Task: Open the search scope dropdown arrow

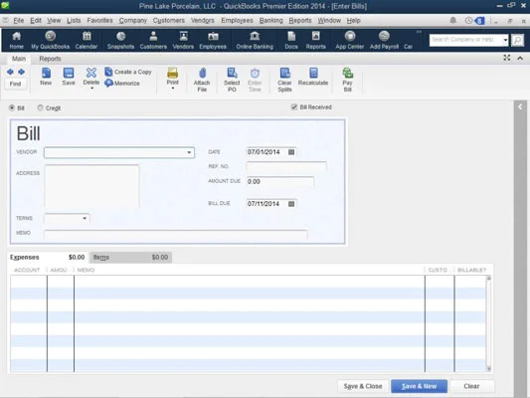Action: pyautogui.click(x=505, y=40)
